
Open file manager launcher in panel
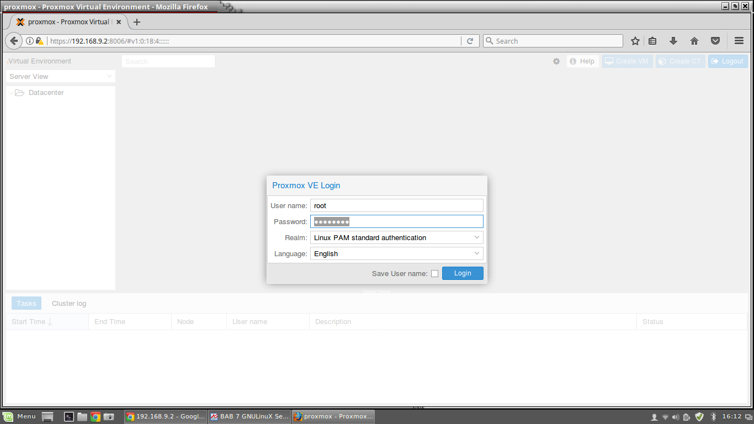82,417
